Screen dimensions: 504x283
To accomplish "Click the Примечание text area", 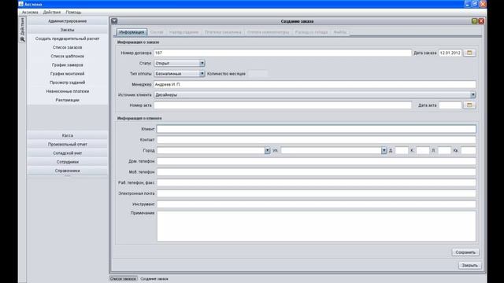I will pos(317,226).
